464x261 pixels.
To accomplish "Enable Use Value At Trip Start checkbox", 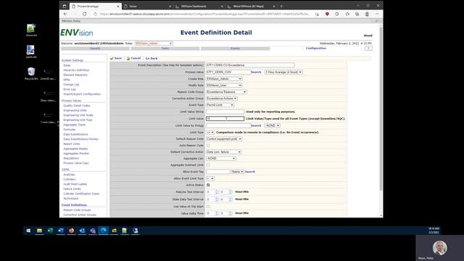I will (208, 207).
